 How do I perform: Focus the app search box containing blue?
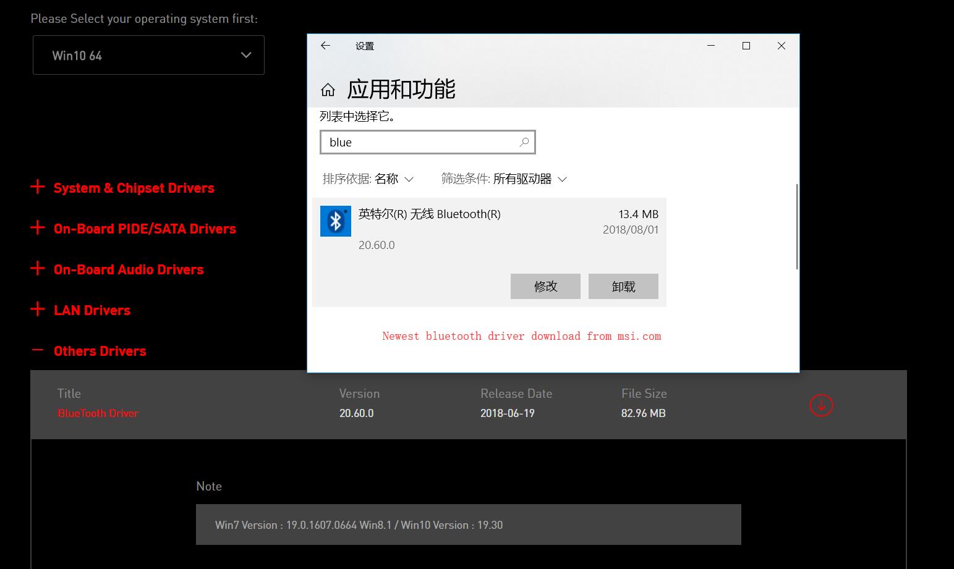click(x=428, y=142)
